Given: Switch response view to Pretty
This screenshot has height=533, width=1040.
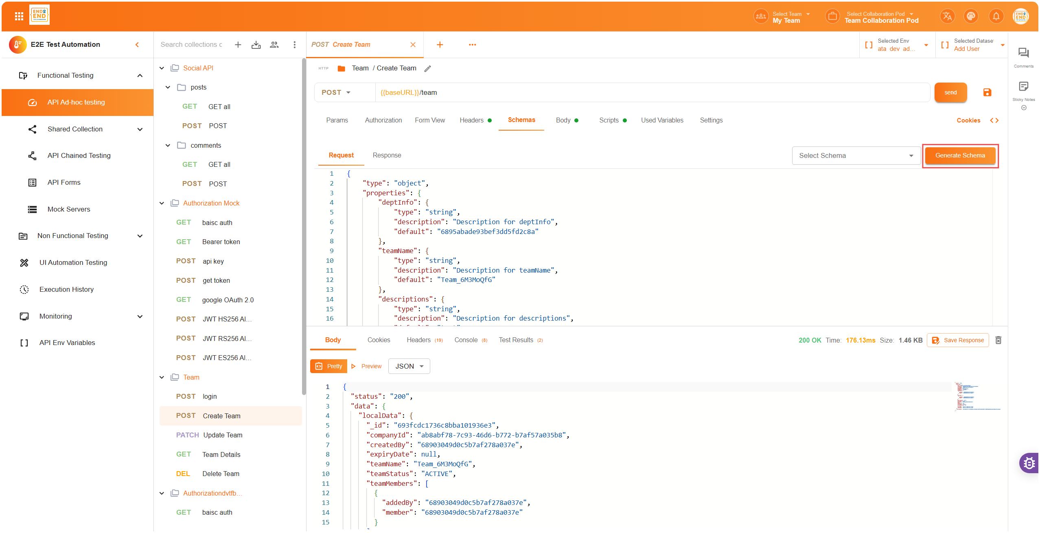Looking at the screenshot, I should tap(329, 366).
